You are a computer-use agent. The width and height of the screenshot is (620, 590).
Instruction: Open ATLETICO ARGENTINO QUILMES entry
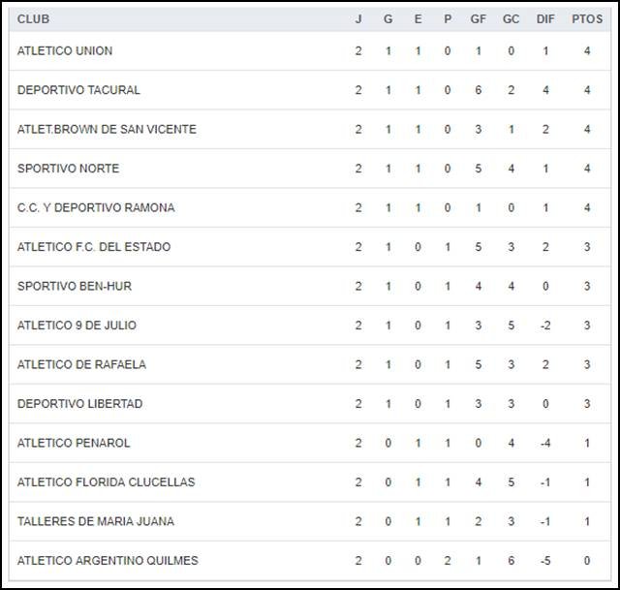pos(108,561)
